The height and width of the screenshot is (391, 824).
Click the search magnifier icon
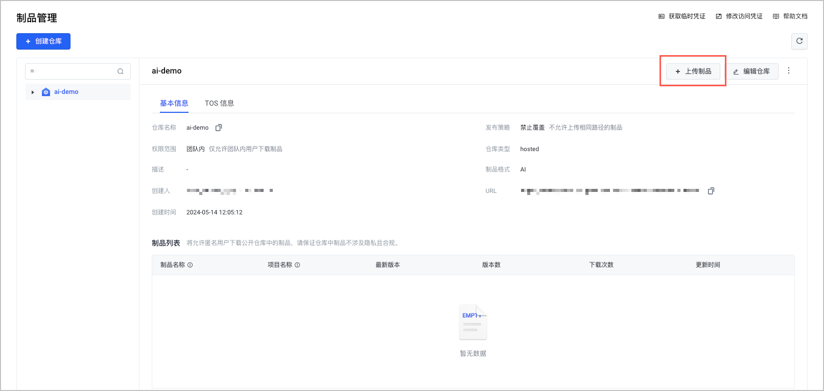coord(121,71)
